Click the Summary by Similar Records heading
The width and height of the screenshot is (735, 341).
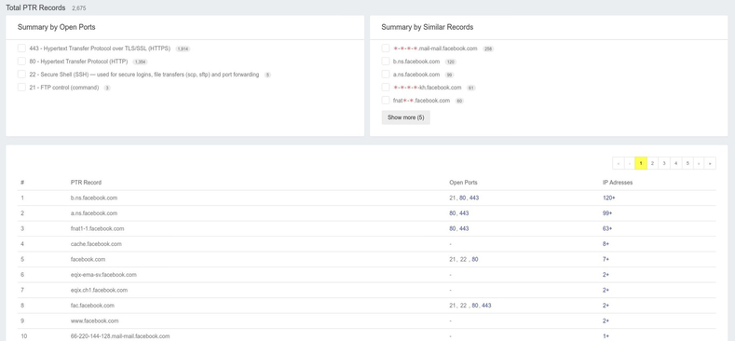pyautogui.click(x=427, y=27)
